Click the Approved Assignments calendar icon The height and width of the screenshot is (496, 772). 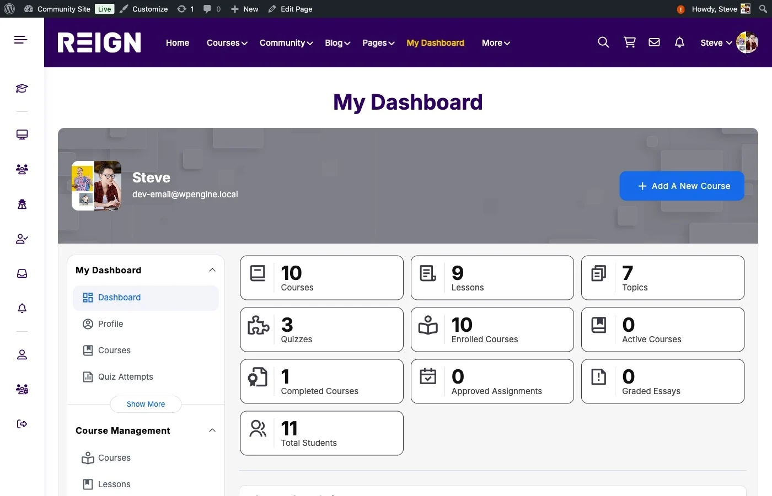(x=428, y=376)
